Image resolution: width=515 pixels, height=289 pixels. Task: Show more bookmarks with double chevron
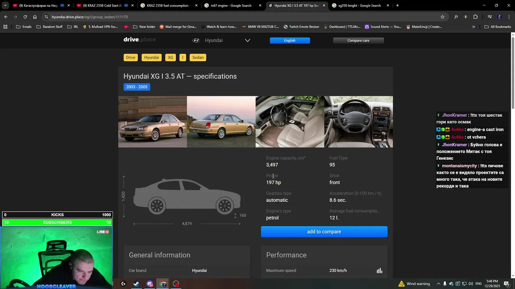point(474,27)
